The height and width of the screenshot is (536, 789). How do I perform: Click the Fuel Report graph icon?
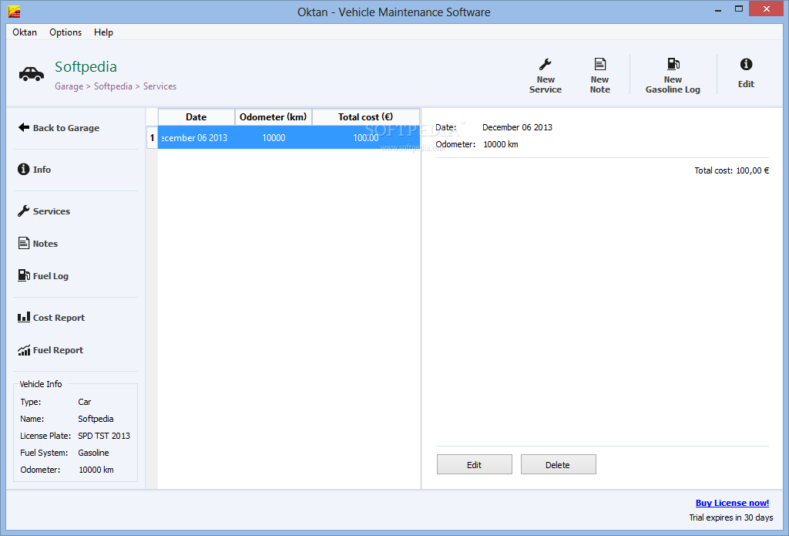pyautogui.click(x=24, y=350)
